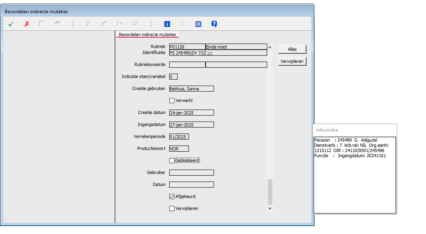
Task: Open the Beoordelen indirecte mutaties tab
Action: [147, 35]
